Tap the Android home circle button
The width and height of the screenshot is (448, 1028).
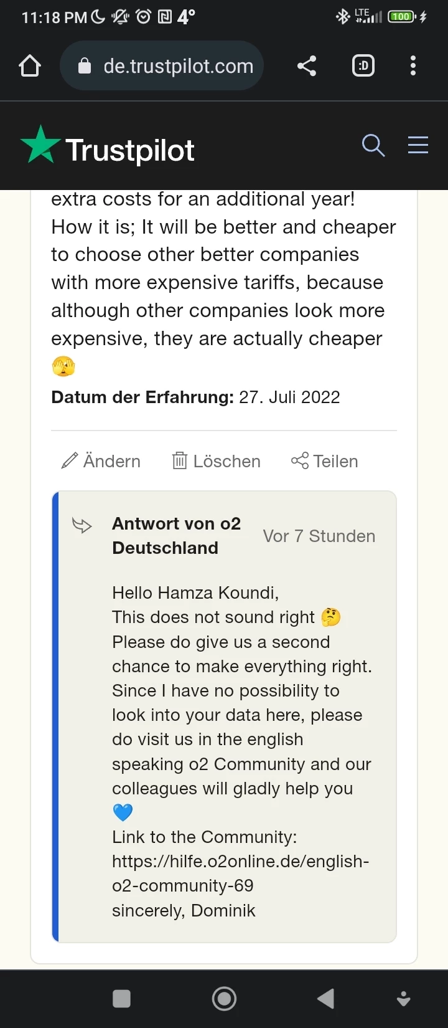(224, 999)
